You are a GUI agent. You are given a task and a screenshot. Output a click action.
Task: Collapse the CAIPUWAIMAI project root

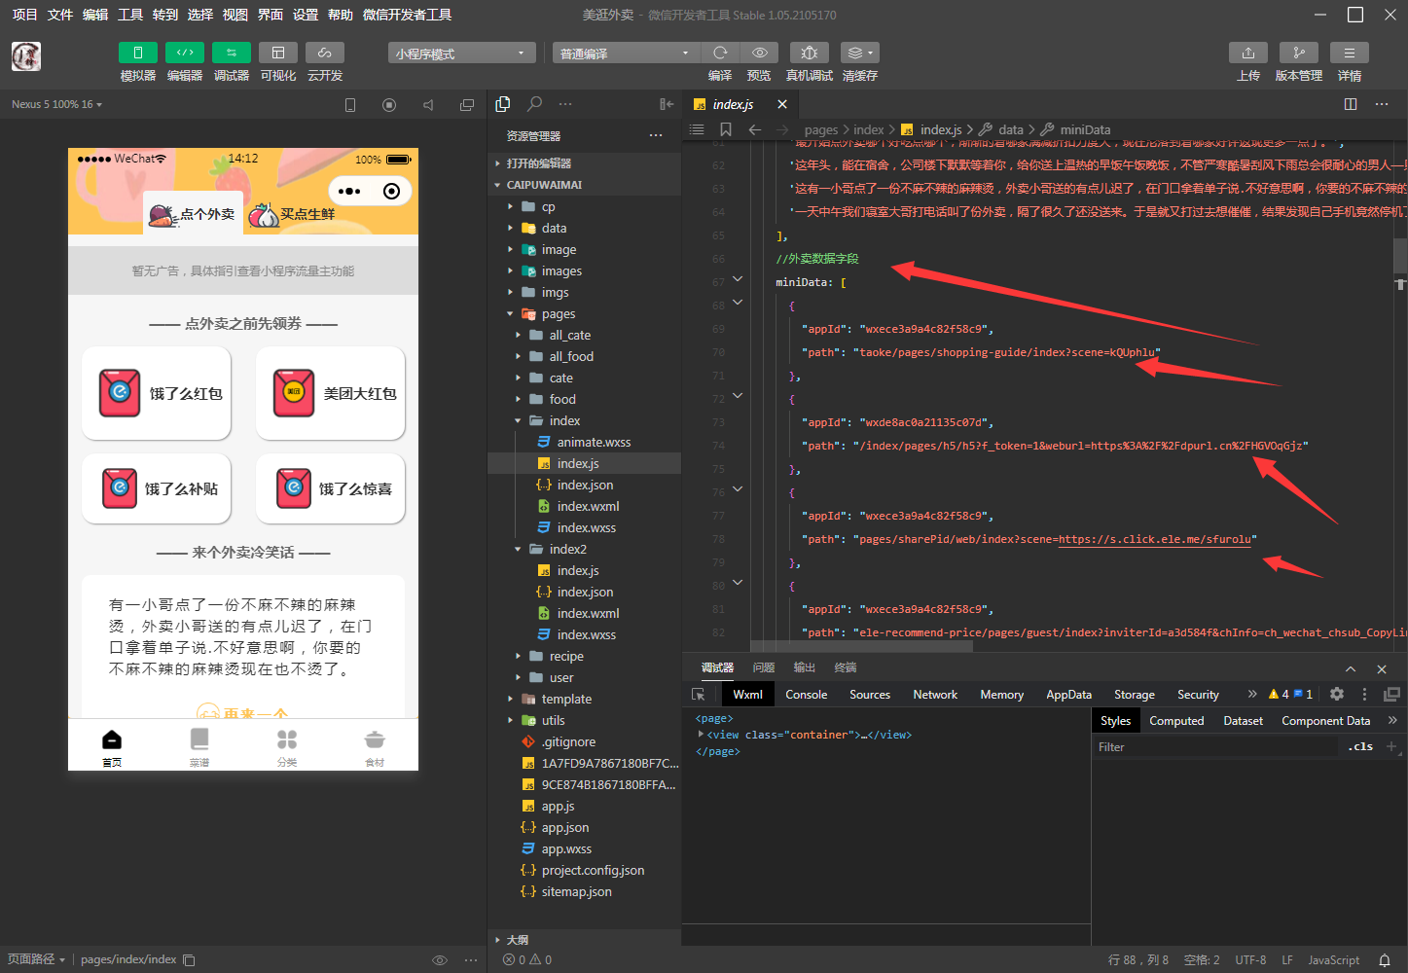click(x=584, y=185)
